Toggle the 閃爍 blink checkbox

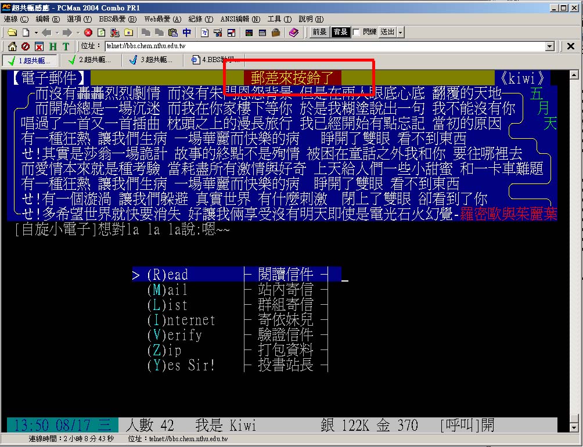pos(357,33)
